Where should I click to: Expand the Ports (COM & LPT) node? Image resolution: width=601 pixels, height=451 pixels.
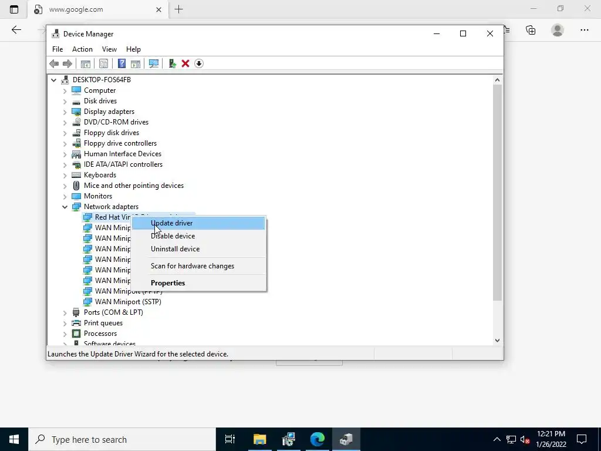(65, 313)
